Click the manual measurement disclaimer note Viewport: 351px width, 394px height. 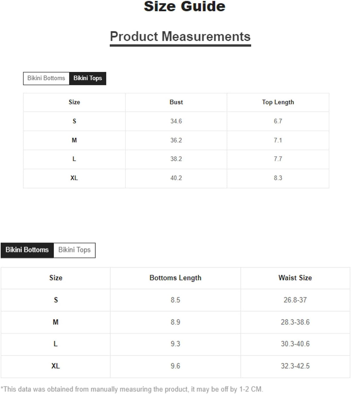[x=132, y=389]
